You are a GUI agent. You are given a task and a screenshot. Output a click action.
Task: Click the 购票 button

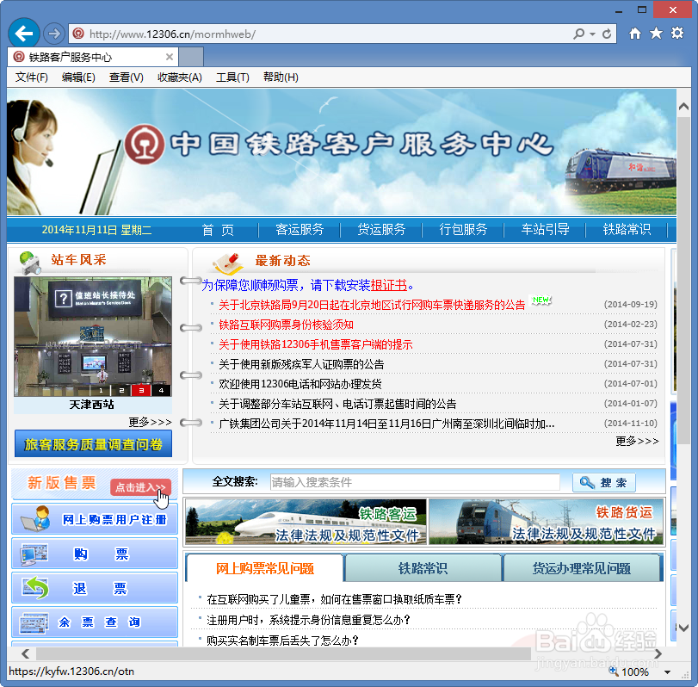coord(95,554)
